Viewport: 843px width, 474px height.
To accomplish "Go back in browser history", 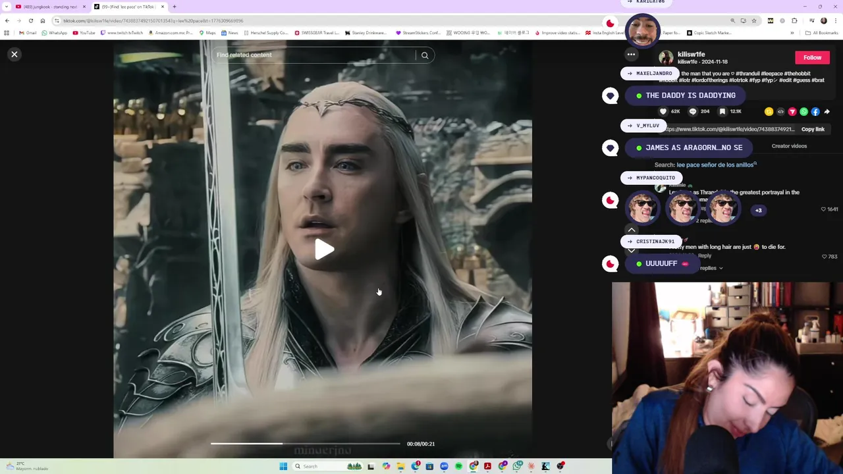I will [7, 20].
